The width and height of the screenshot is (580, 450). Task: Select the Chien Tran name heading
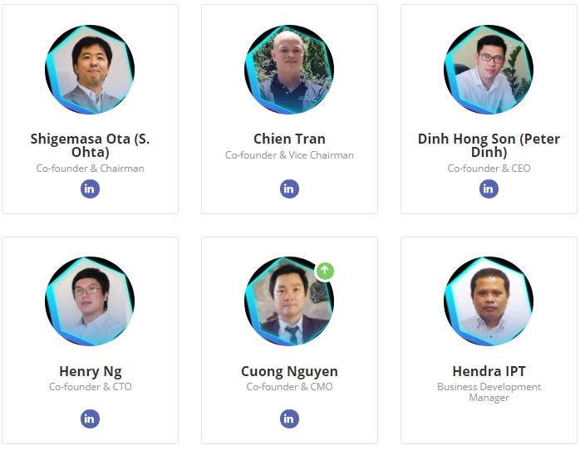click(x=289, y=139)
